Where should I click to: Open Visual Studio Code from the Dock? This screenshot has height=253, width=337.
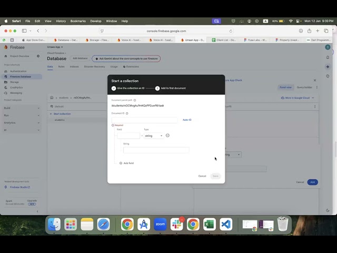pyautogui.click(x=226, y=224)
